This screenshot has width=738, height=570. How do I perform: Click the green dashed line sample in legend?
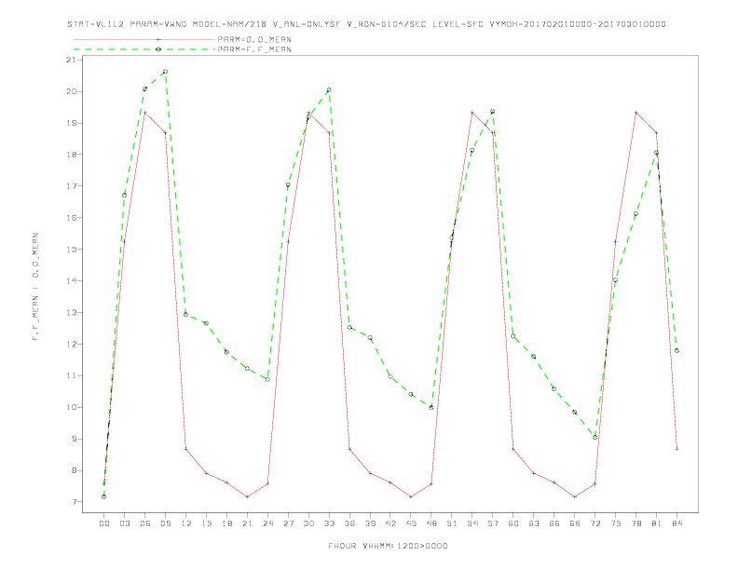pos(144,49)
